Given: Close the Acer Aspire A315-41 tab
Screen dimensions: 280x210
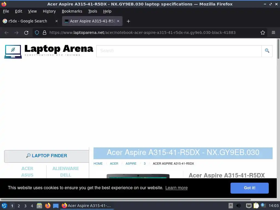Looking at the screenshot, I should [x=118, y=21].
